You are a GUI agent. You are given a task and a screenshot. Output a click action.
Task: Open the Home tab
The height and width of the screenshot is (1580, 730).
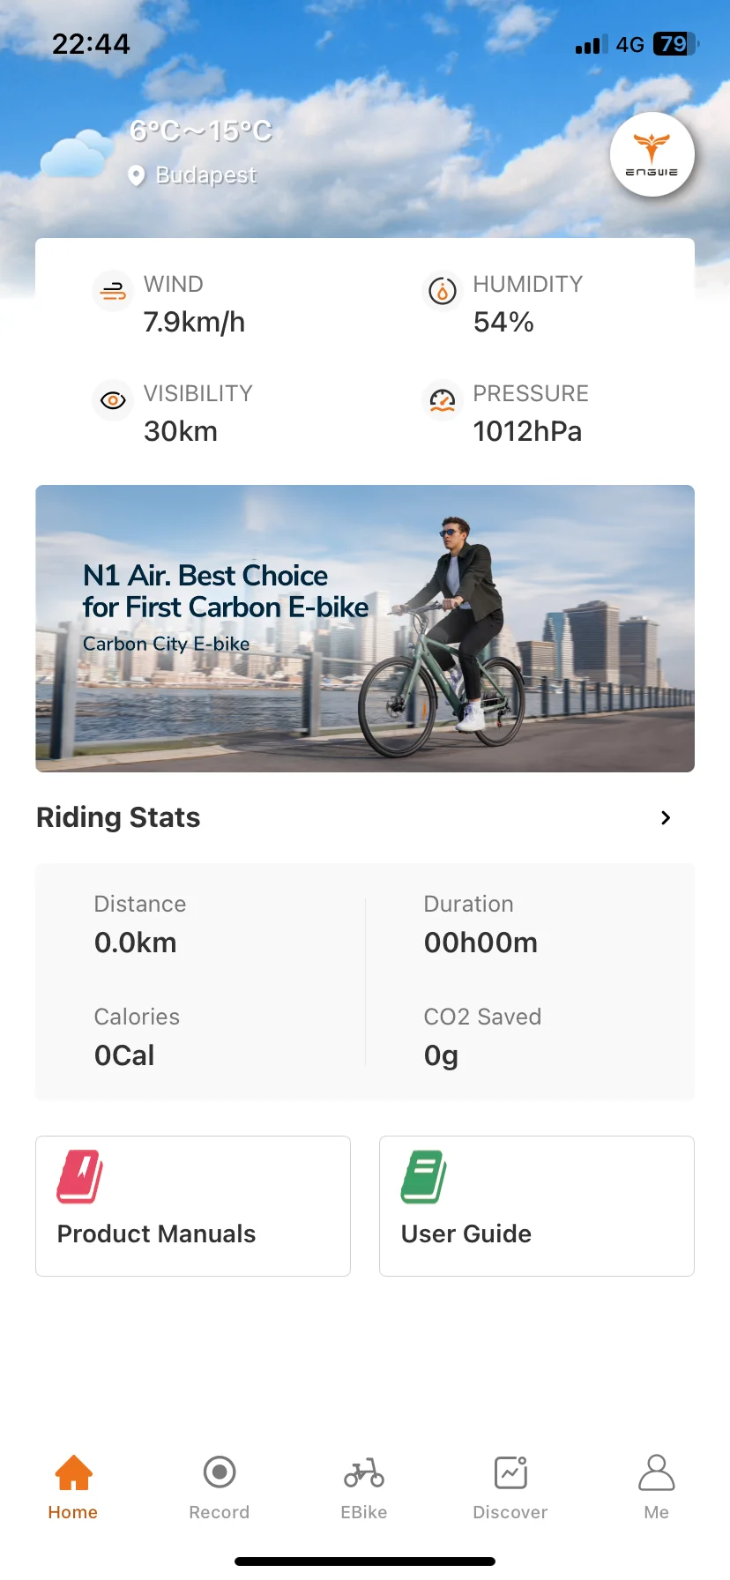(x=73, y=1487)
